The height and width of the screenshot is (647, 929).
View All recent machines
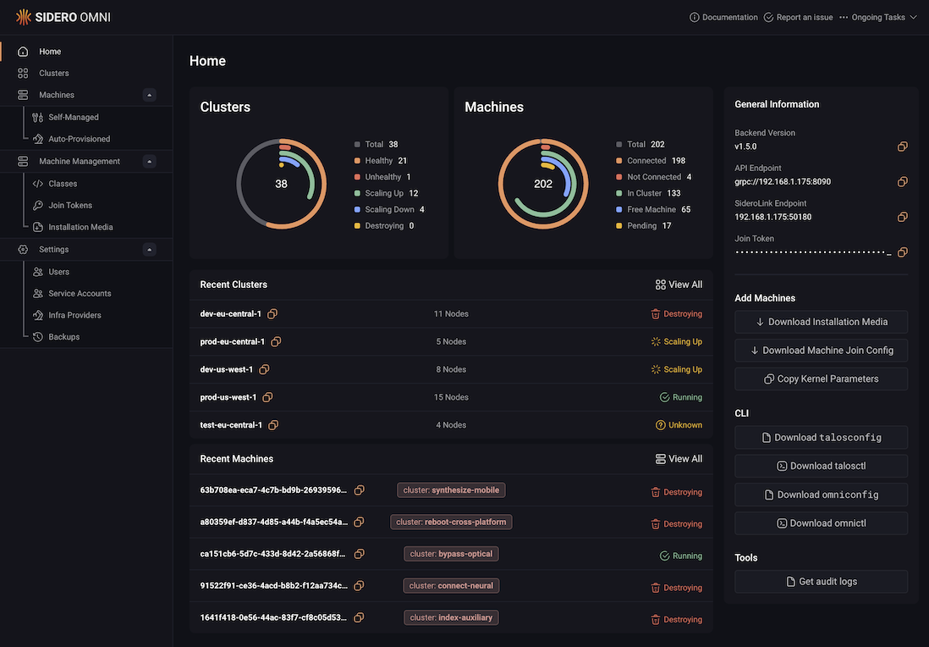(x=679, y=459)
